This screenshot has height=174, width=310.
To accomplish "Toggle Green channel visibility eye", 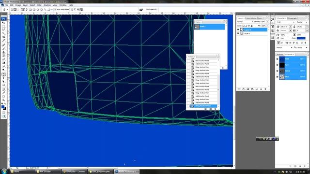I will coord(277,71).
